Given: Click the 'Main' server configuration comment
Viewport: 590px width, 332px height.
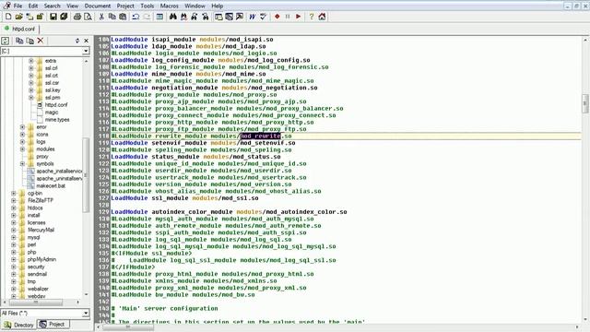Looking at the screenshot, I should click(164, 308).
